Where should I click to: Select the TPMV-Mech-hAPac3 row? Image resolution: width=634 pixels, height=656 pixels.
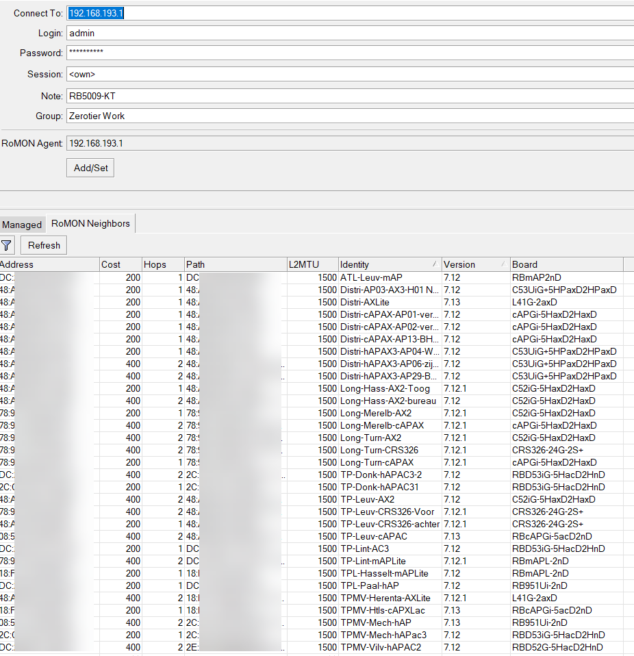pos(317,635)
